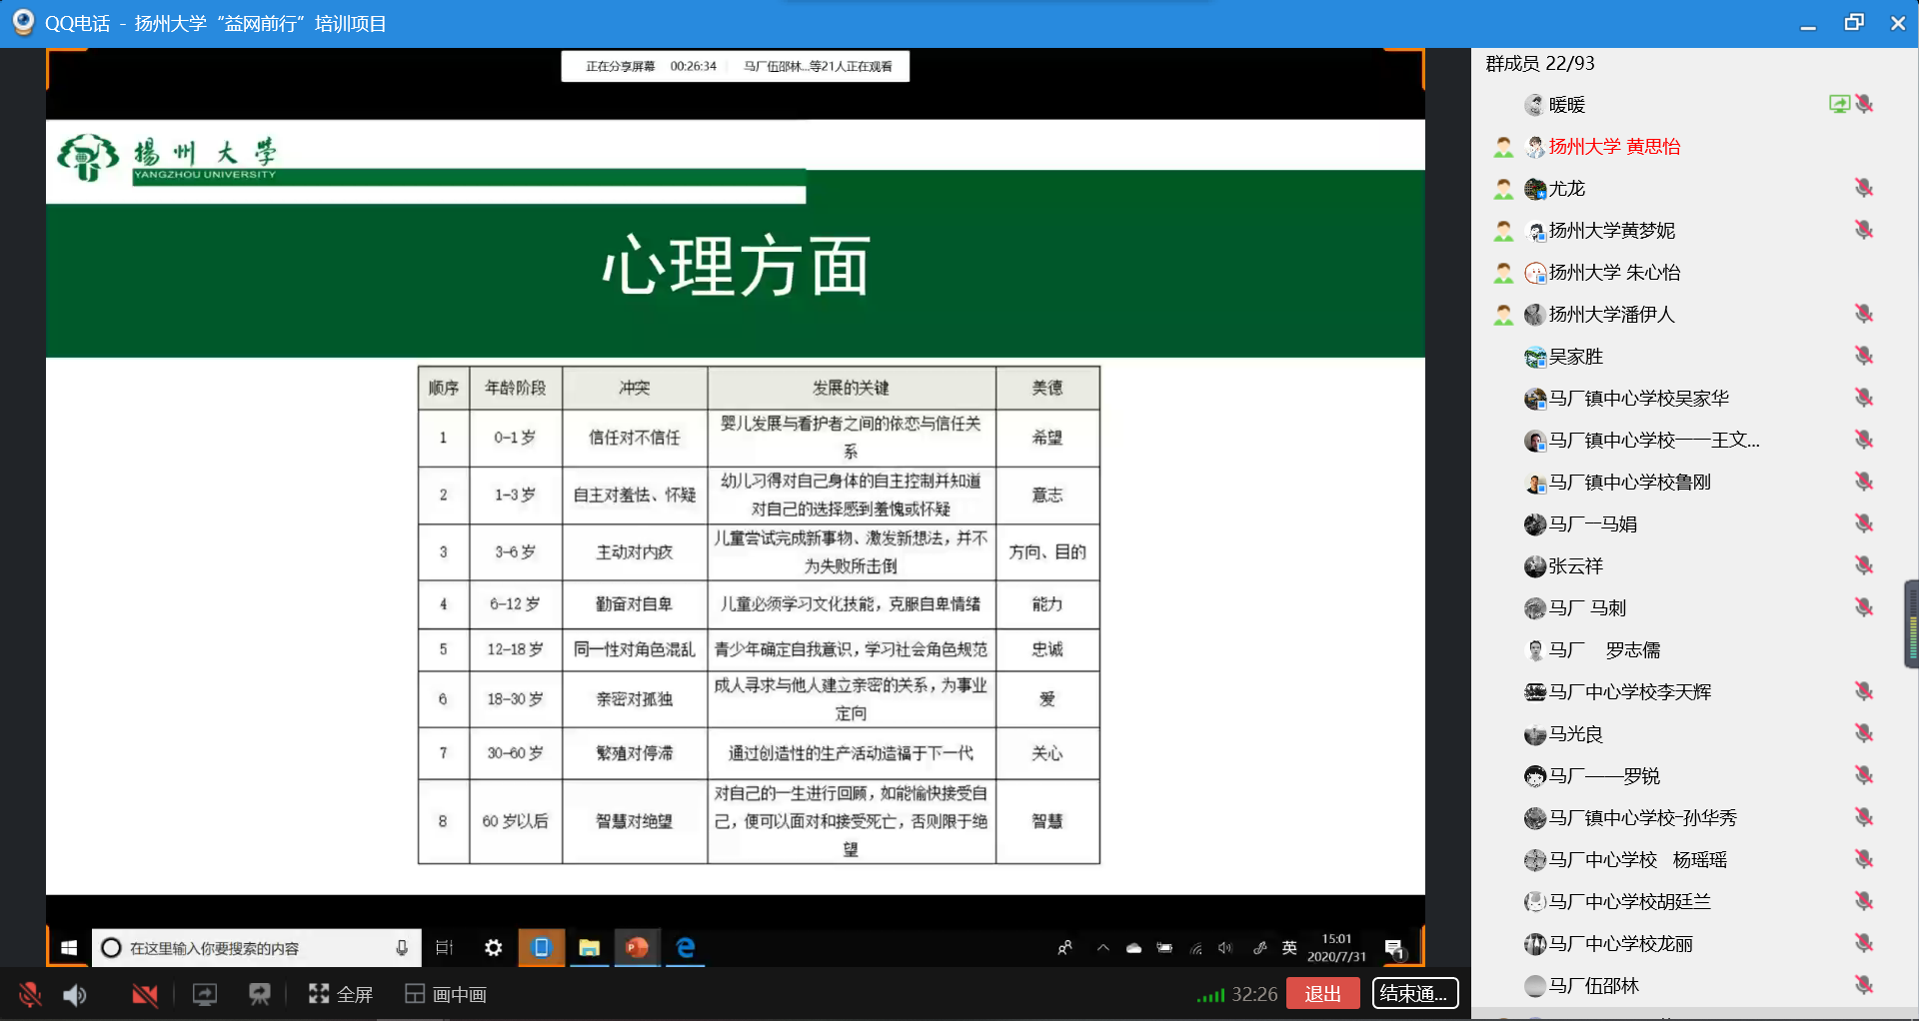Click the green signal strength bars
Screen dimensions: 1919x1021
pyautogui.click(x=1210, y=995)
